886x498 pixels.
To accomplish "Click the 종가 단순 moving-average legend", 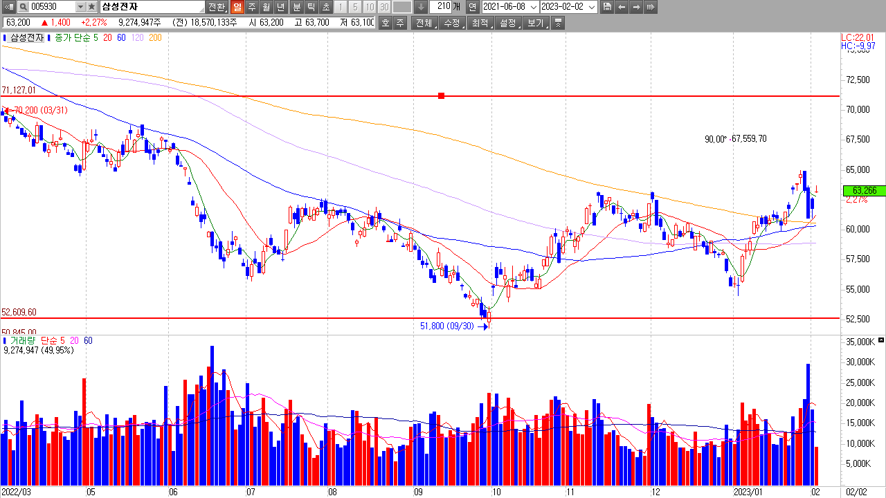I will click(x=74, y=38).
